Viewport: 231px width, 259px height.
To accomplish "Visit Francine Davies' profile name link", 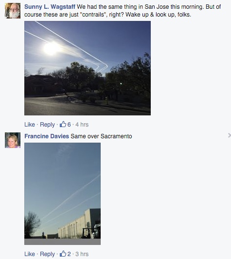I will tap(47, 136).
